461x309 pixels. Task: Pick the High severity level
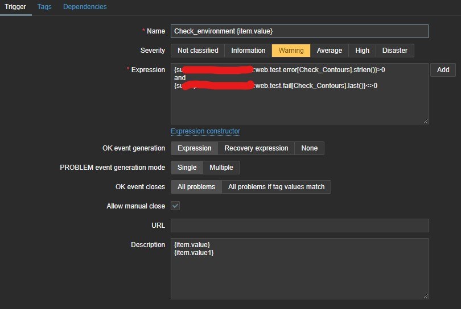(x=362, y=51)
